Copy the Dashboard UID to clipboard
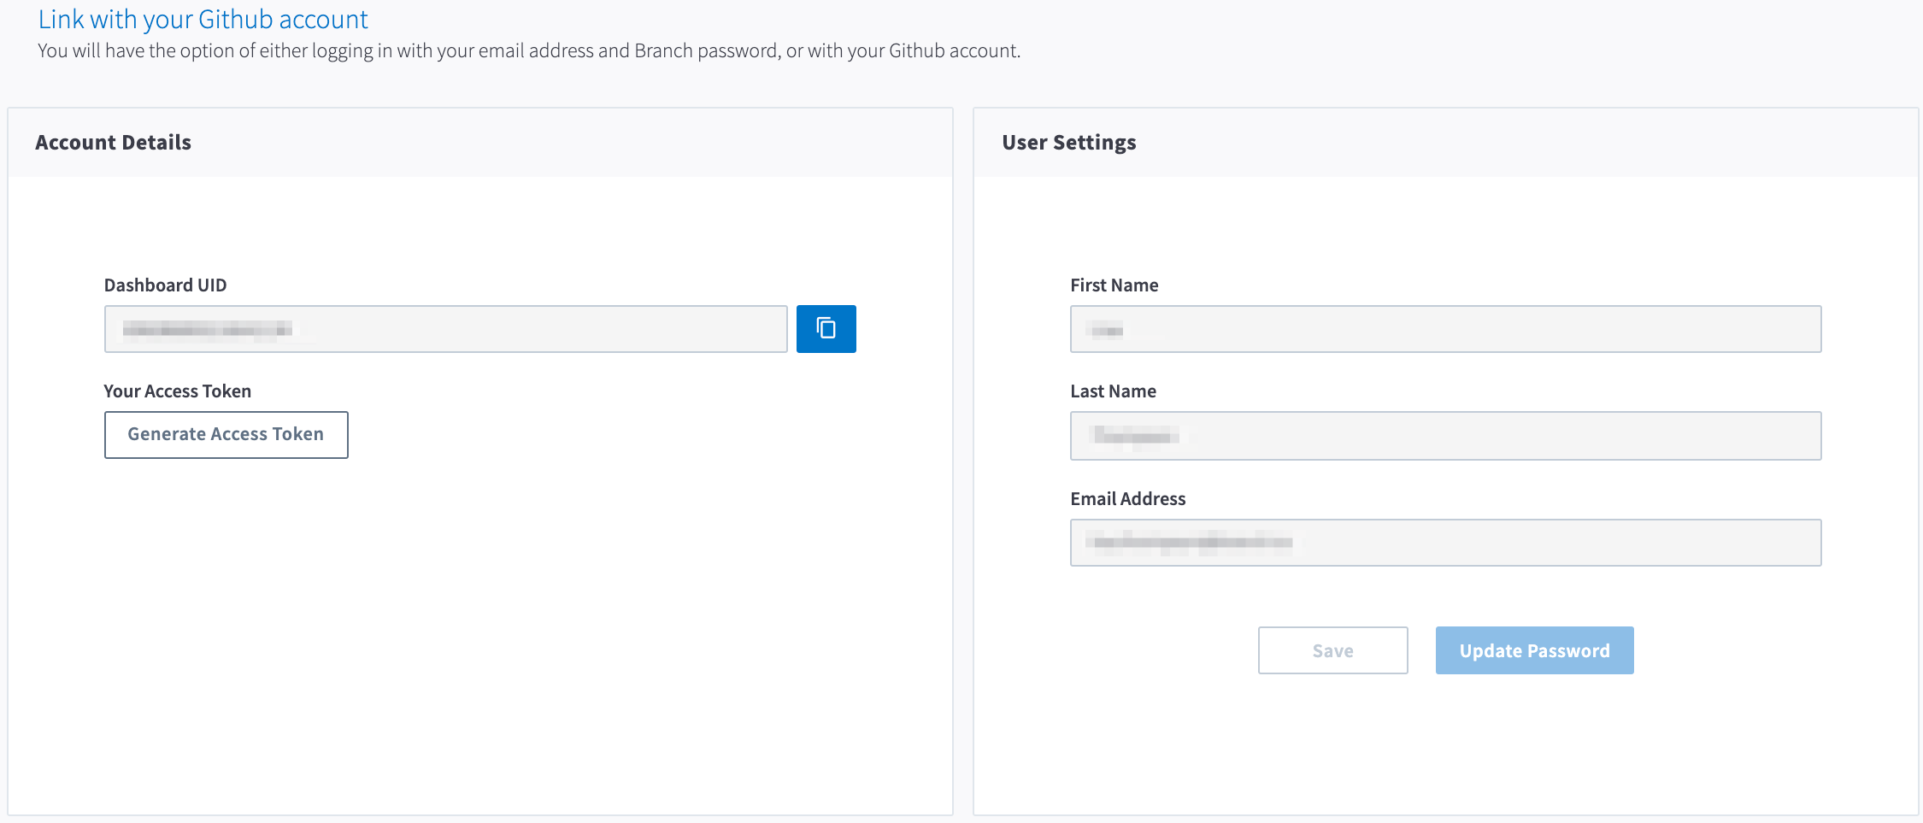This screenshot has width=1923, height=823. pos(826,329)
